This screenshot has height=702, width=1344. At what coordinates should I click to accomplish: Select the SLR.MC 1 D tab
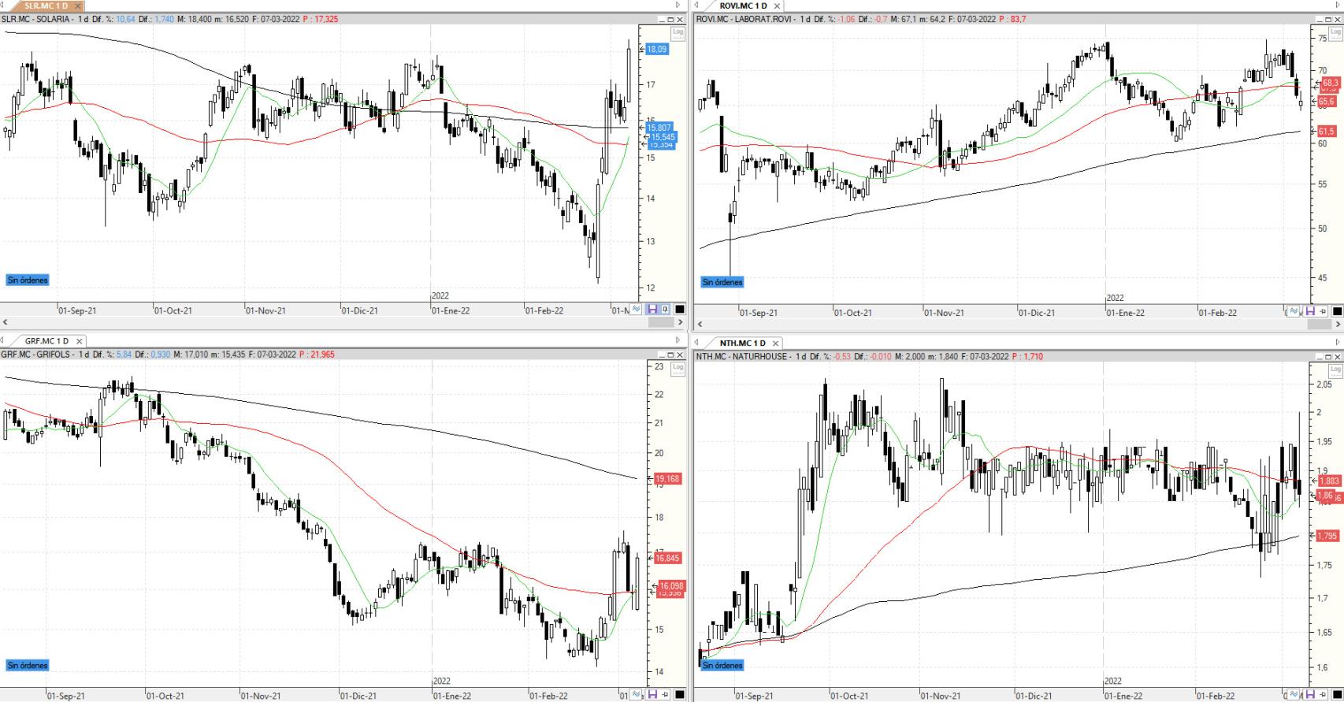click(x=46, y=6)
